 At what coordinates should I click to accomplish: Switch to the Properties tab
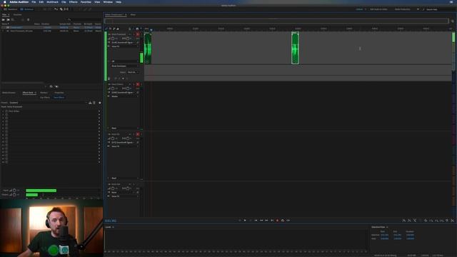[x=59, y=93]
